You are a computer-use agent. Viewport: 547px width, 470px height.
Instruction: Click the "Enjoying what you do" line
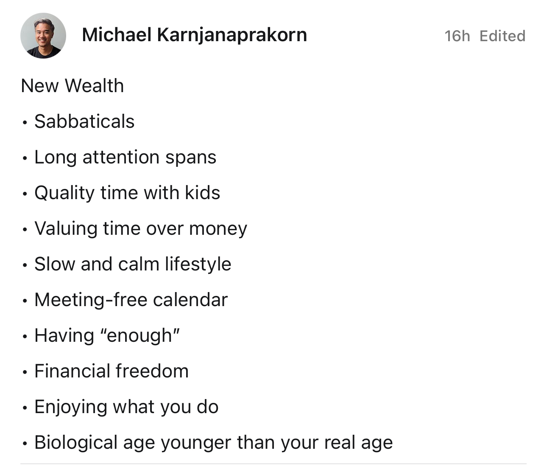point(126,407)
